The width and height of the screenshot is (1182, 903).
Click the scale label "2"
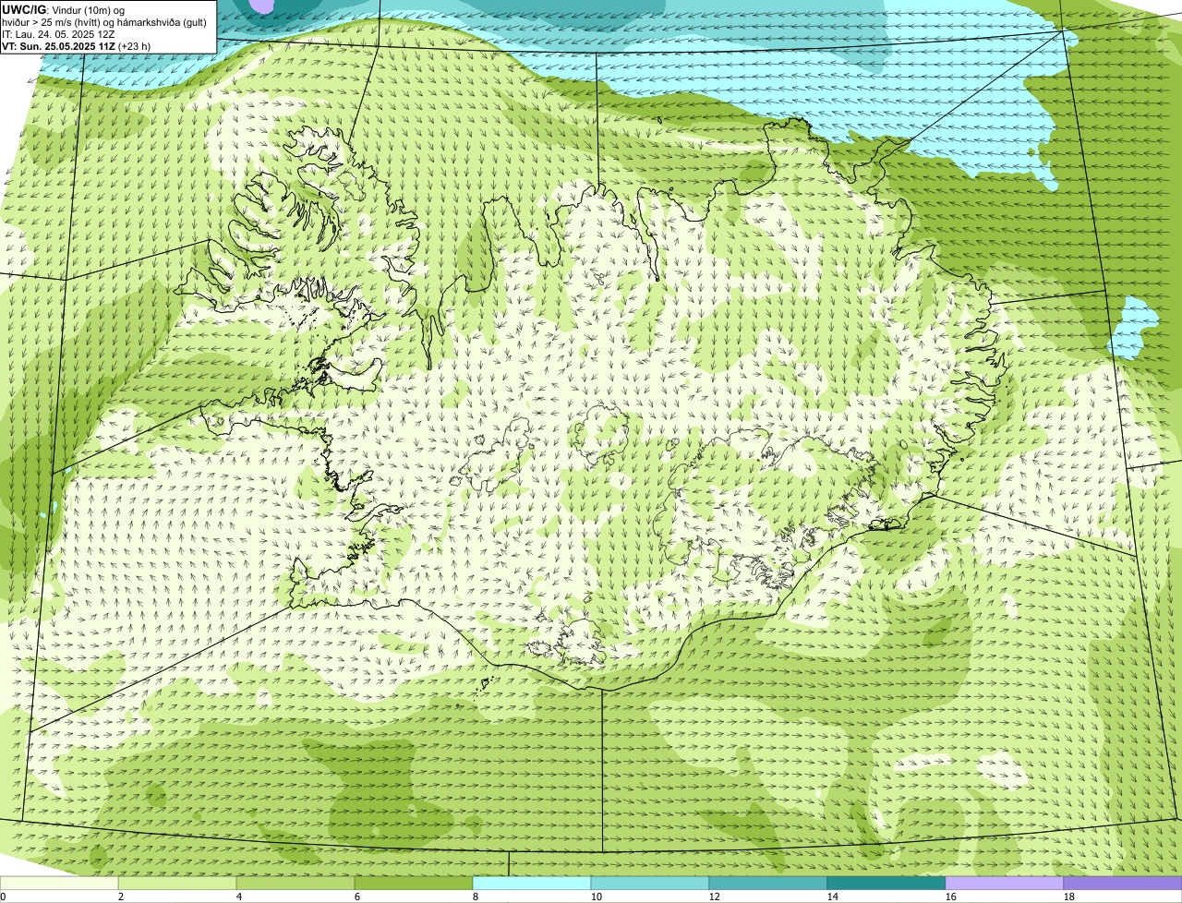121,897
